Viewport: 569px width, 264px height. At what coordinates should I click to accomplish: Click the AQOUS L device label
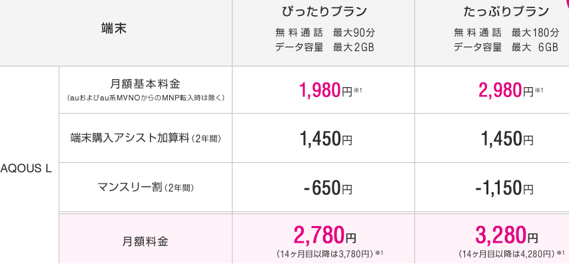click(x=26, y=169)
